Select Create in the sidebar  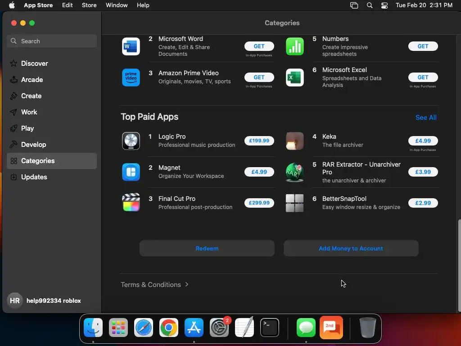point(52,96)
